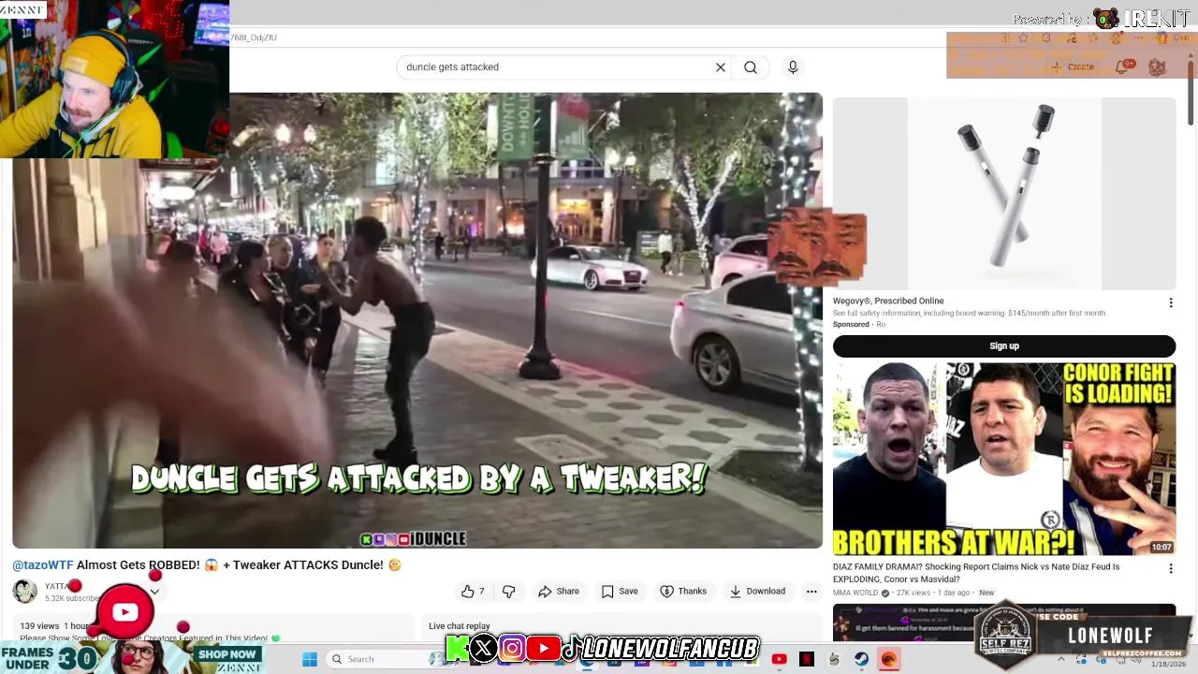The image size is (1198, 674).
Task: Open the Wegovy Prescribed Online ad title
Action: [x=888, y=301]
